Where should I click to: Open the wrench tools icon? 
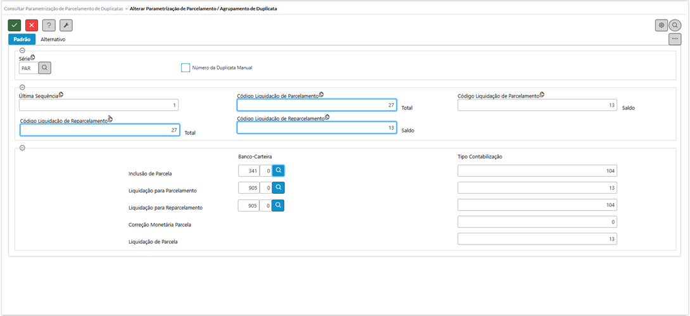coord(66,25)
